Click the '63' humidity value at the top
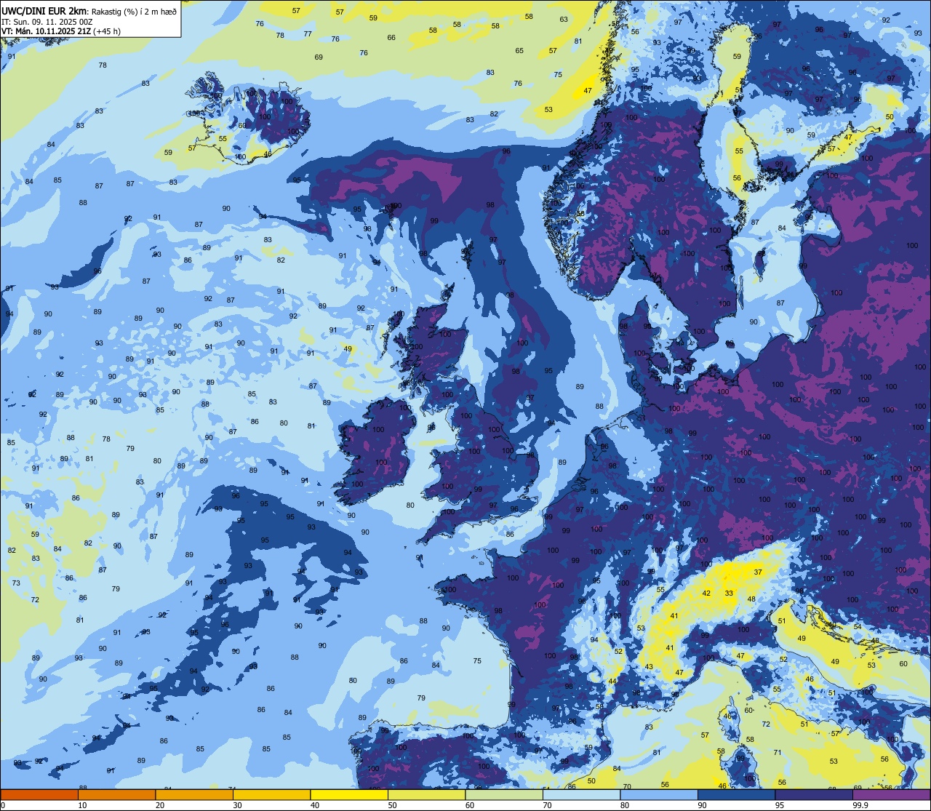This screenshot has width=931, height=811. (564, 20)
